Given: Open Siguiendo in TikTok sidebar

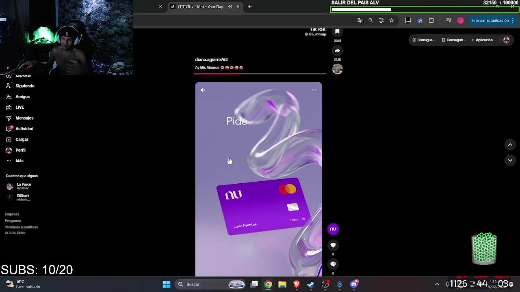Looking at the screenshot, I should click(20, 86).
